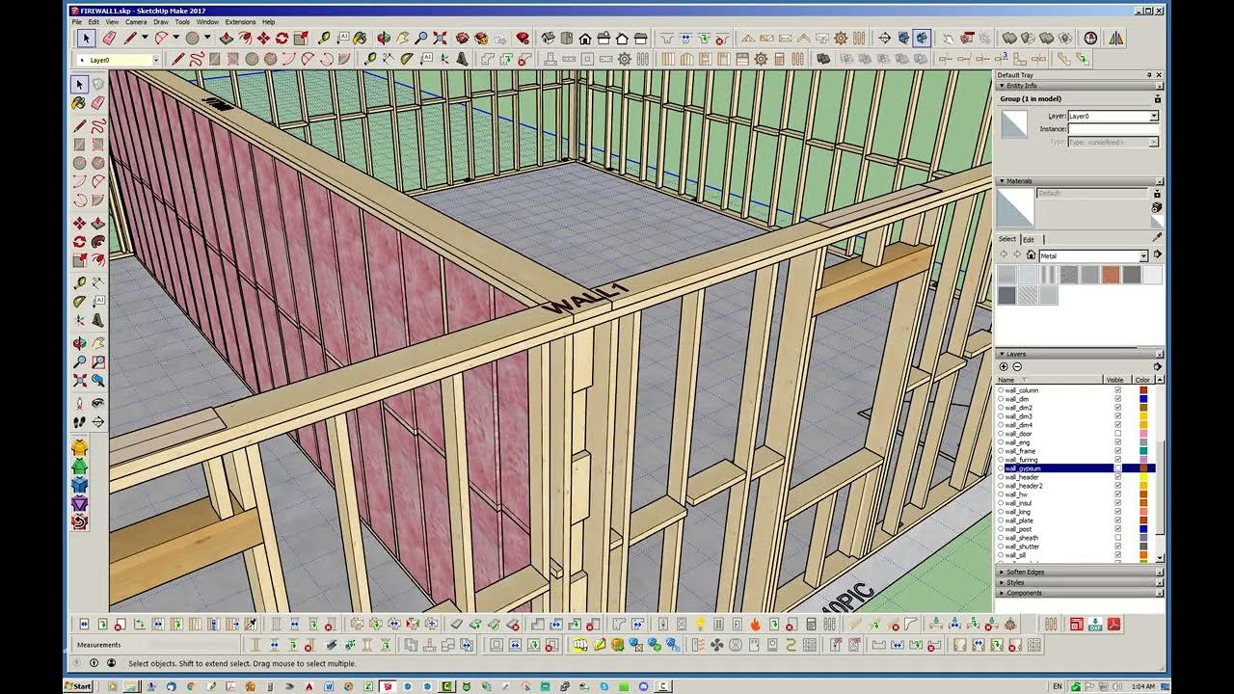Open the Layers panel details arrow menu
The width and height of the screenshot is (1234, 694).
click(x=1157, y=366)
